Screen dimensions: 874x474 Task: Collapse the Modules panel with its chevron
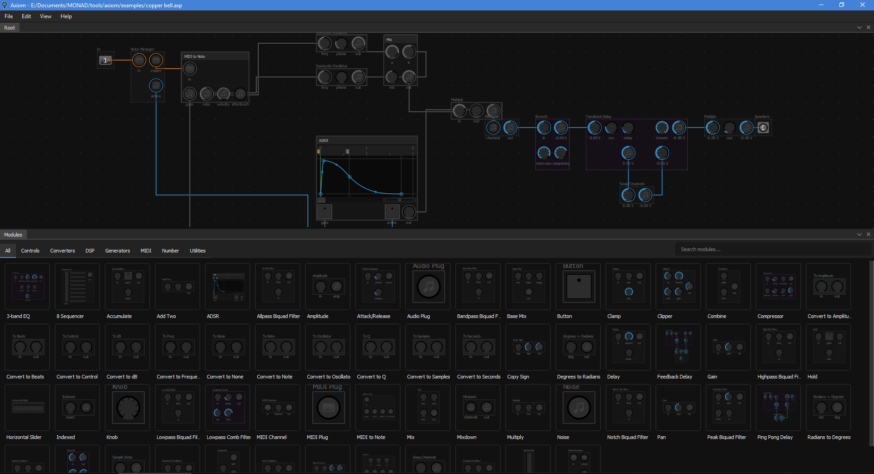pos(859,234)
